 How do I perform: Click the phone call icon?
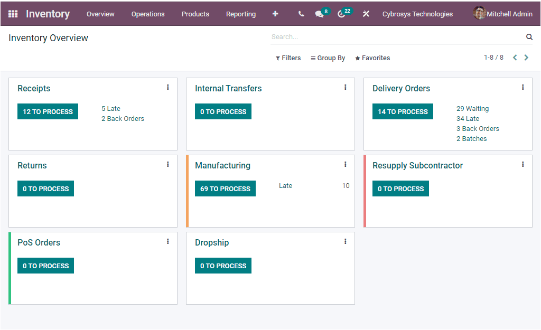click(x=301, y=13)
